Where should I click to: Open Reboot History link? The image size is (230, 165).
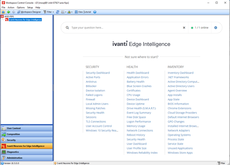tap(136, 135)
